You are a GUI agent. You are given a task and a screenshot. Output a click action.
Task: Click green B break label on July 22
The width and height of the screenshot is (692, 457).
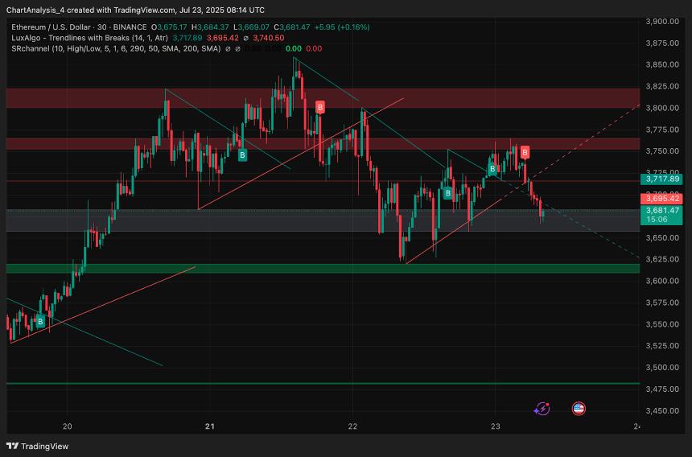click(447, 193)
